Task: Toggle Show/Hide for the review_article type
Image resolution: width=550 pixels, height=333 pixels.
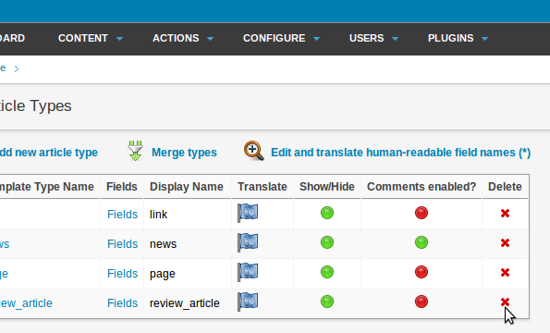Action: coord(327,302)
